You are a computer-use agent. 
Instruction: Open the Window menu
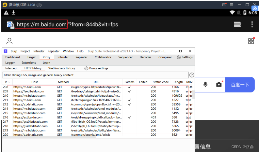pyautogui.click(x=68, y=51)
